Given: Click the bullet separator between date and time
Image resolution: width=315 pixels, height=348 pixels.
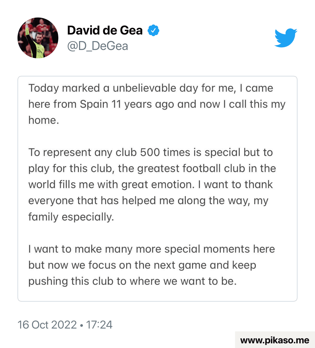Looking at the screenshot, I should tap(81, 325).
